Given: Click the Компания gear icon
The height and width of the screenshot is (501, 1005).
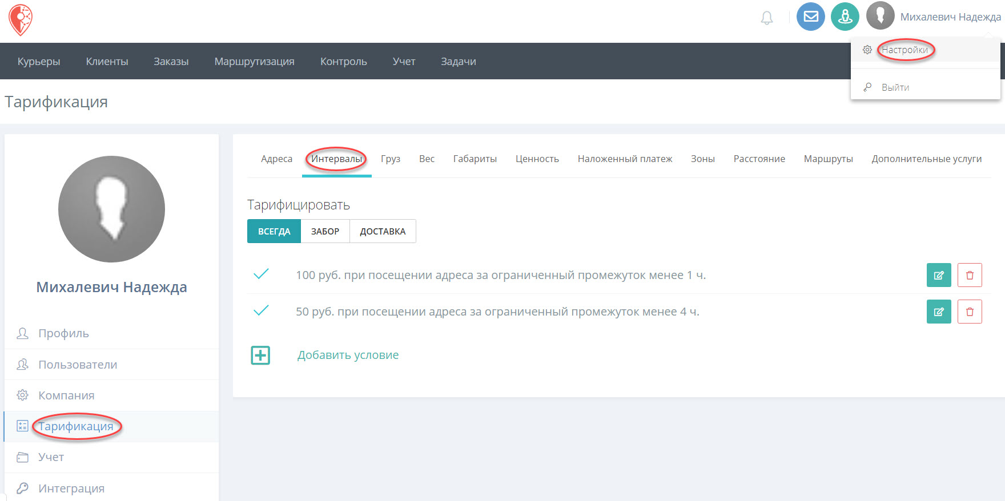Looking at the screenshot, I should point(22,395).
